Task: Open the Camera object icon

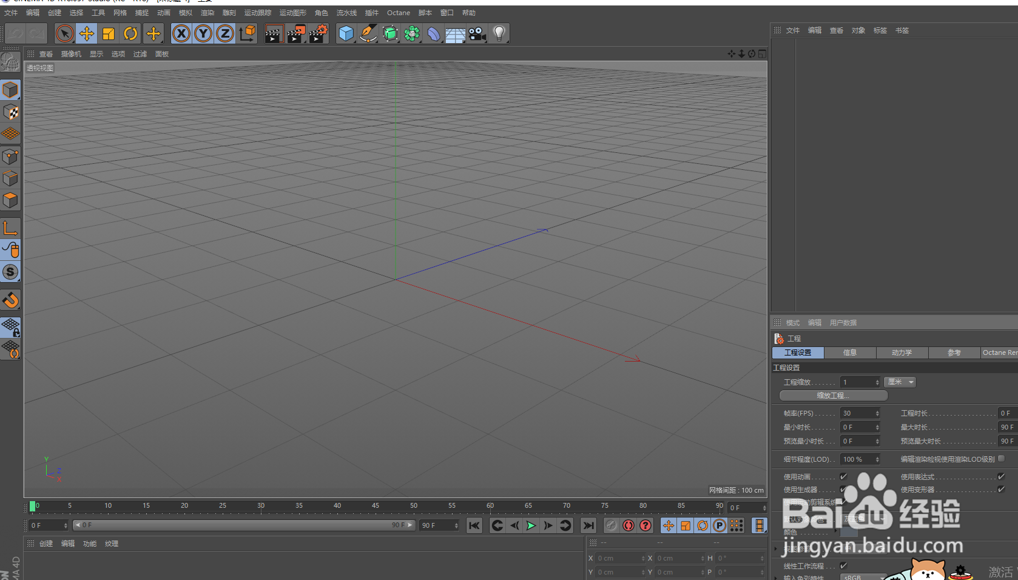Action: pos(477,33)
